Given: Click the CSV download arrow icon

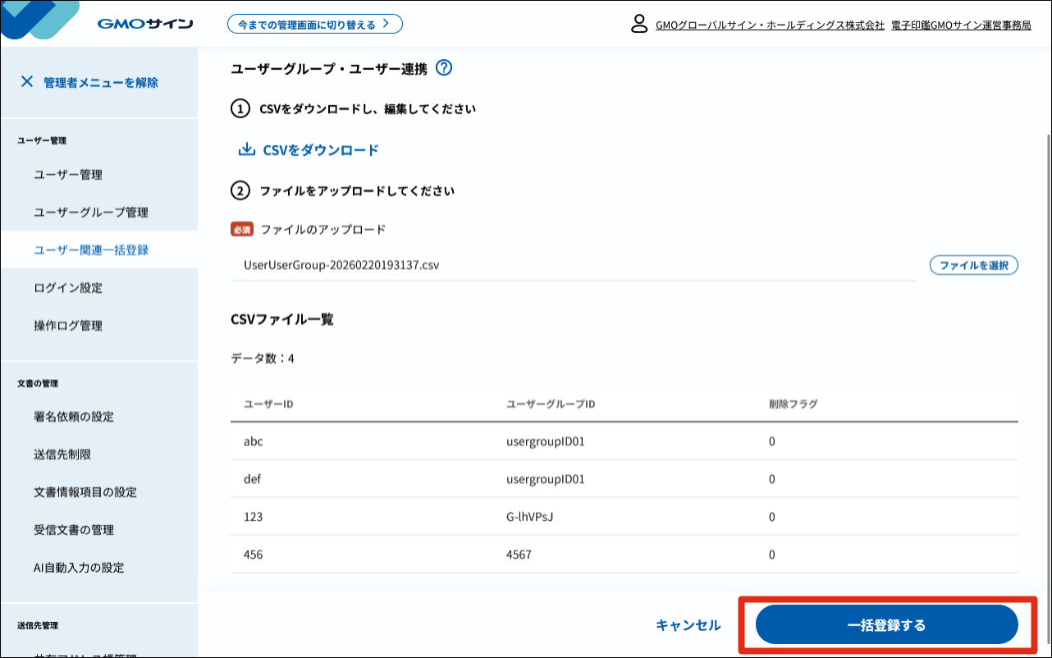Looking at the screenshot, I should coord(246,150).
